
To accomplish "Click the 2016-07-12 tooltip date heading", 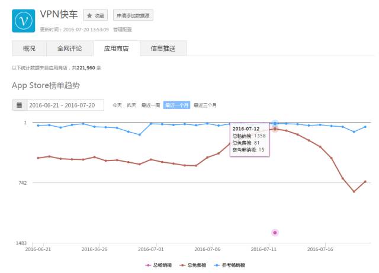I will [246, 129].
